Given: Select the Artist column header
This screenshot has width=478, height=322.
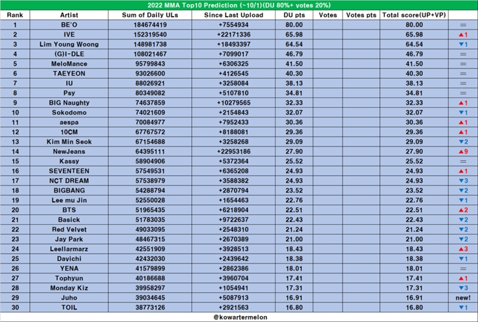Looking at the screenshot, I should coord(69,15).
